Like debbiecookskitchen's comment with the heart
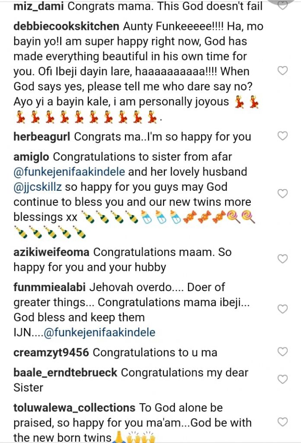Viewport: 301px width, 443px height. tap(282, 71)
